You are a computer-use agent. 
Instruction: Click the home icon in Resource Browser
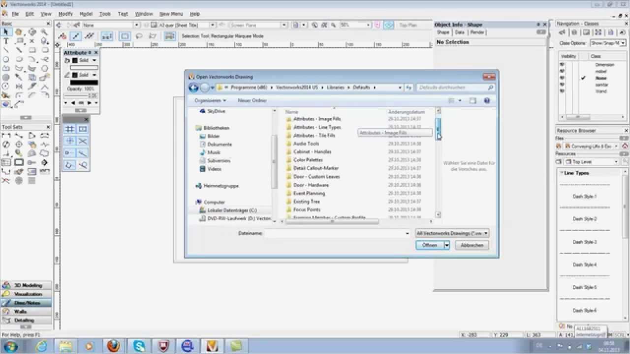(625, 146)
